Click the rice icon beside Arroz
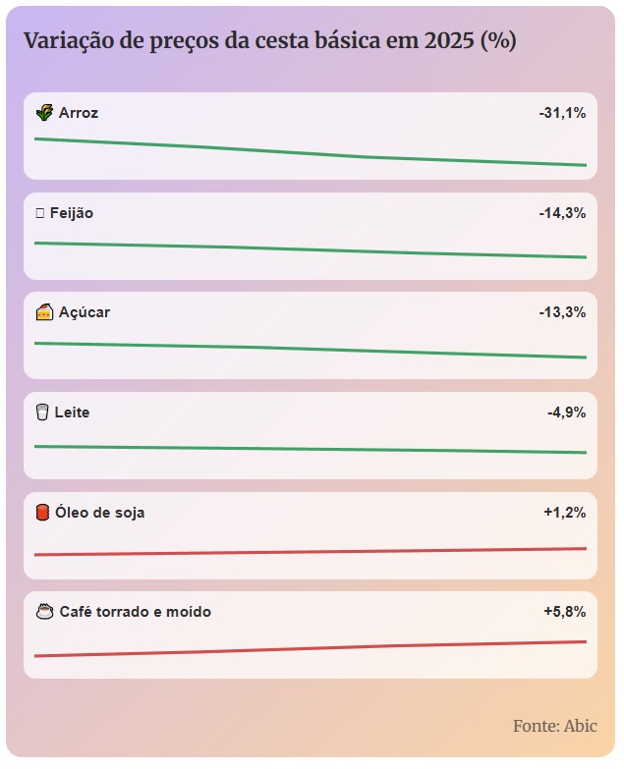The width and height of the screenshot is (624, 769). pos(43,113)
